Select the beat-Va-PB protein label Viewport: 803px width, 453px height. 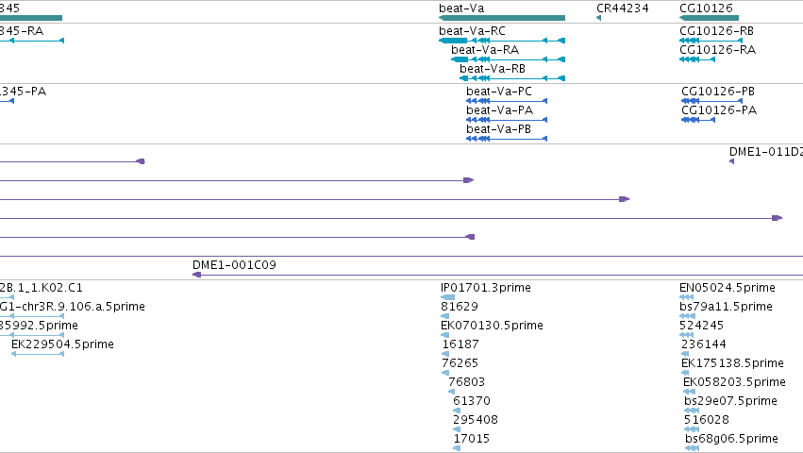498,129
